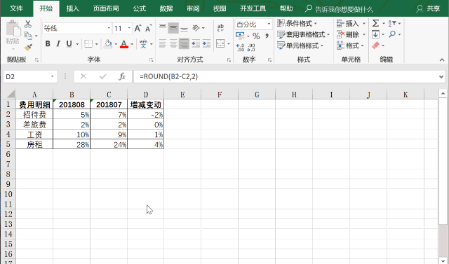This screenshot has height=264, width=449.
Task: Switch to the 页面布局 tab
Action: pyautogui.click(x=106, y=8)
